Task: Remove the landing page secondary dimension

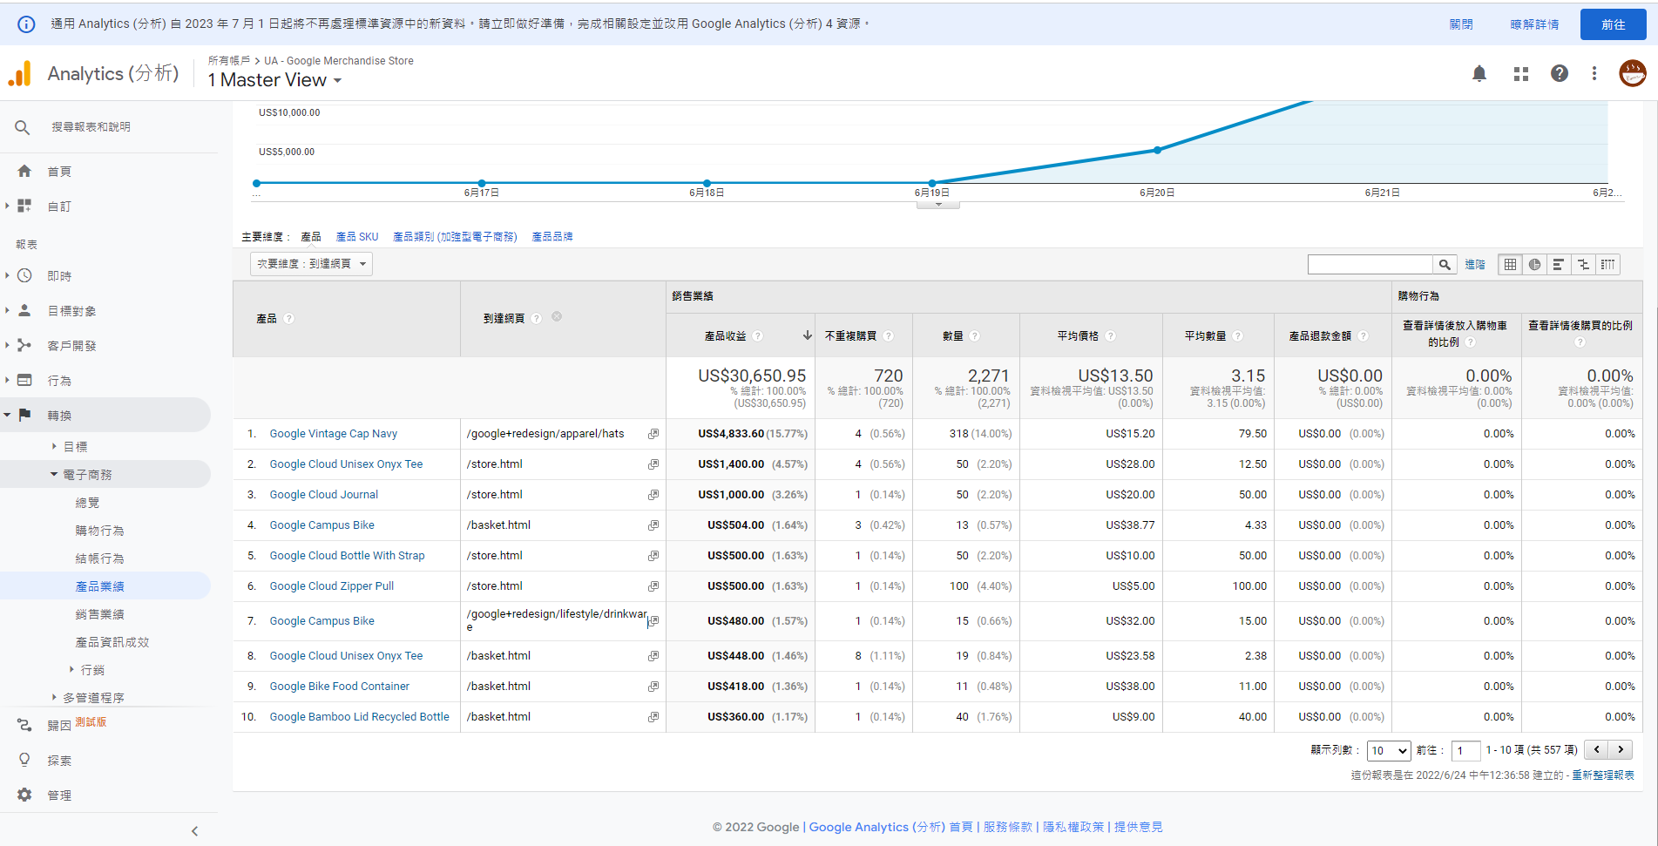Action: click(x=557, y=317)
